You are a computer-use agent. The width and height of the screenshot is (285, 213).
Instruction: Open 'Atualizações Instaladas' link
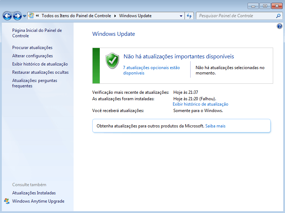click(x=34, y=193)
